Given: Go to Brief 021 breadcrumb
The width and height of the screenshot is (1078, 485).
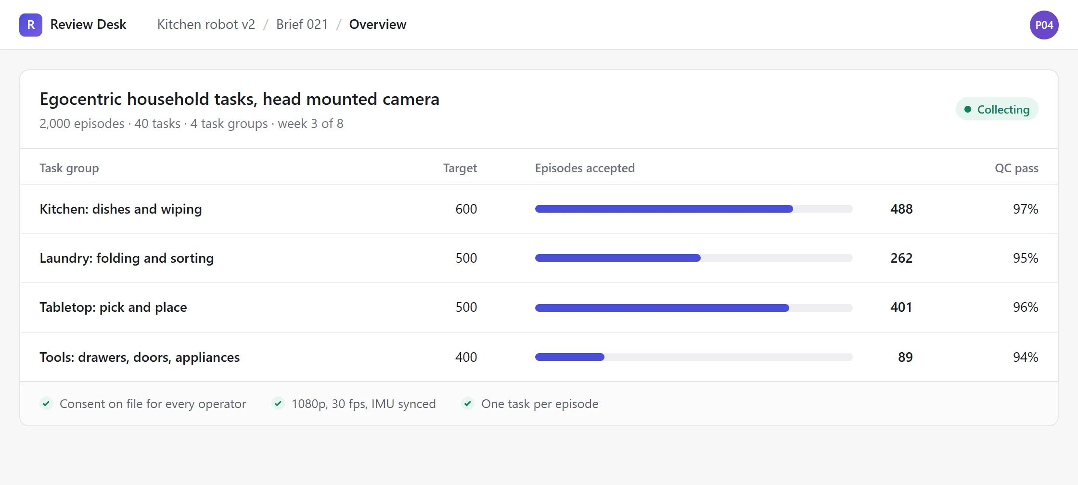Looking at the screenshot, I should point(302,25).
